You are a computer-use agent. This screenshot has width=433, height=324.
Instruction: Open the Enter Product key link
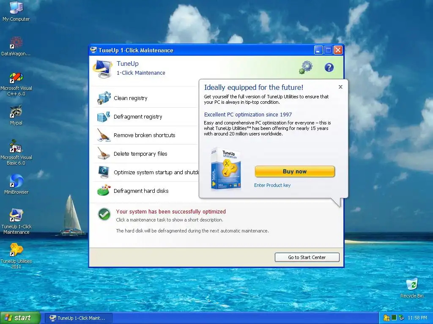272,185
